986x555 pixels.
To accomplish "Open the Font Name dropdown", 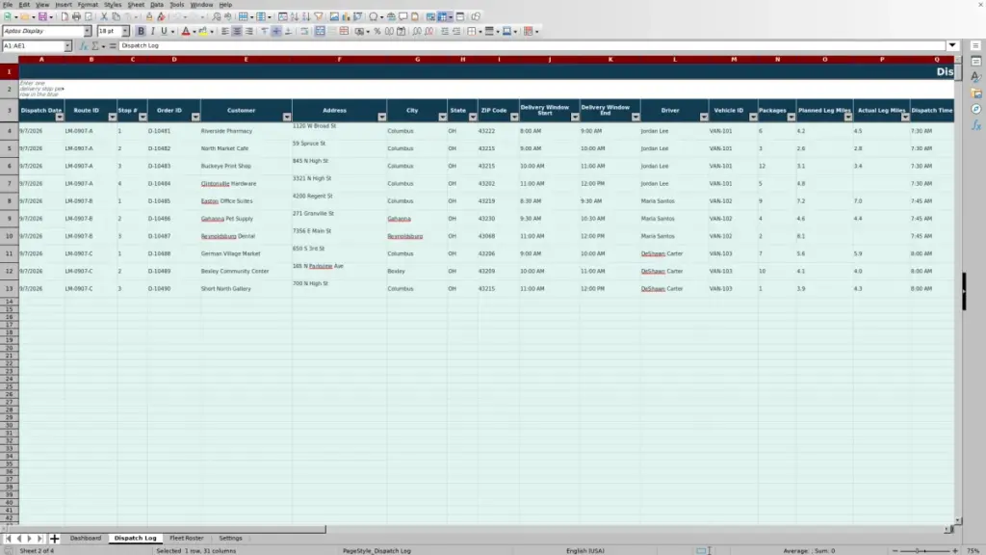I will tap(88, 31).
